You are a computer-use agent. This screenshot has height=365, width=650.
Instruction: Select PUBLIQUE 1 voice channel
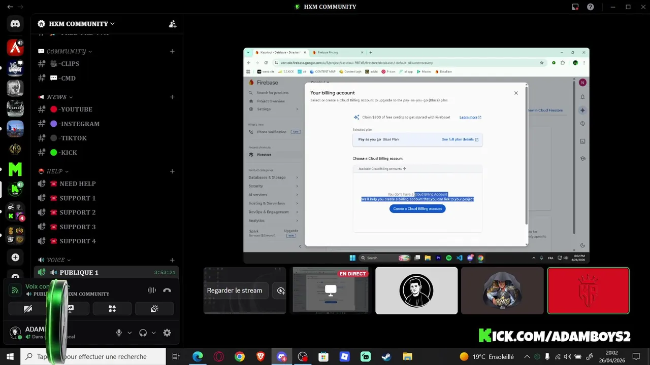(x=107, y=272)
